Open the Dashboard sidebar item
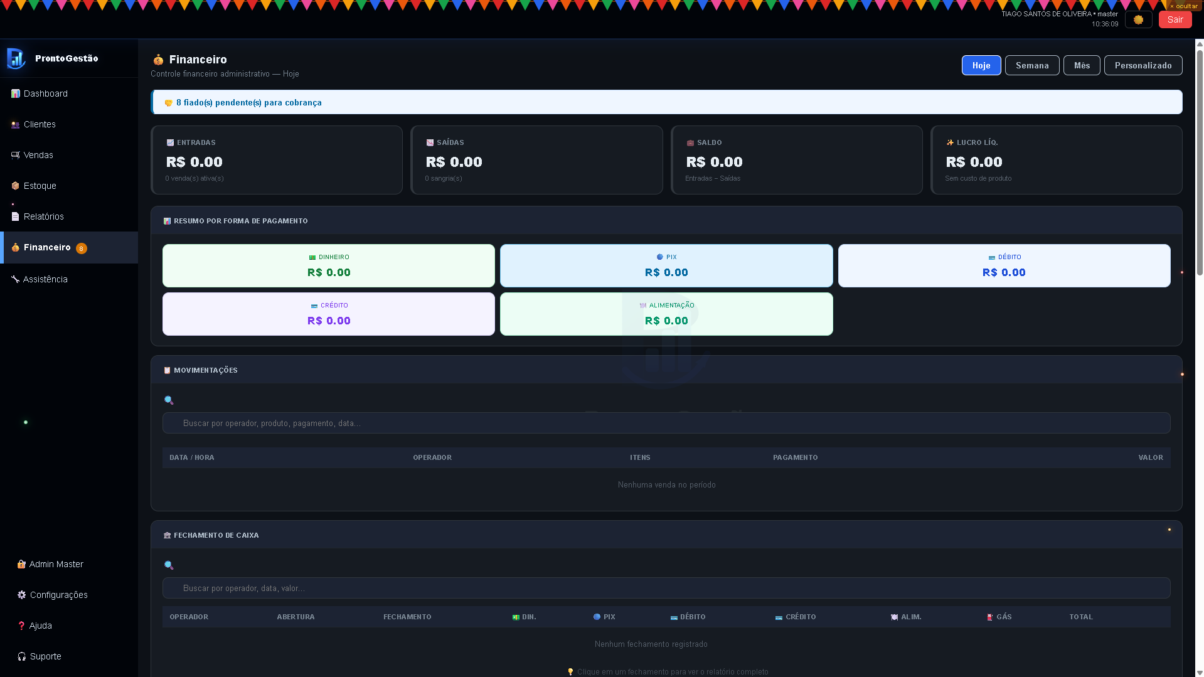Screen dimensions: 1204x677 tap(69, 93)
